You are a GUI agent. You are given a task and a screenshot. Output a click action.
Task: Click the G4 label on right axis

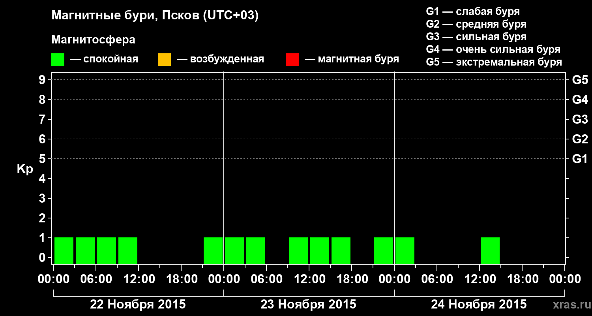pos(580,100)
